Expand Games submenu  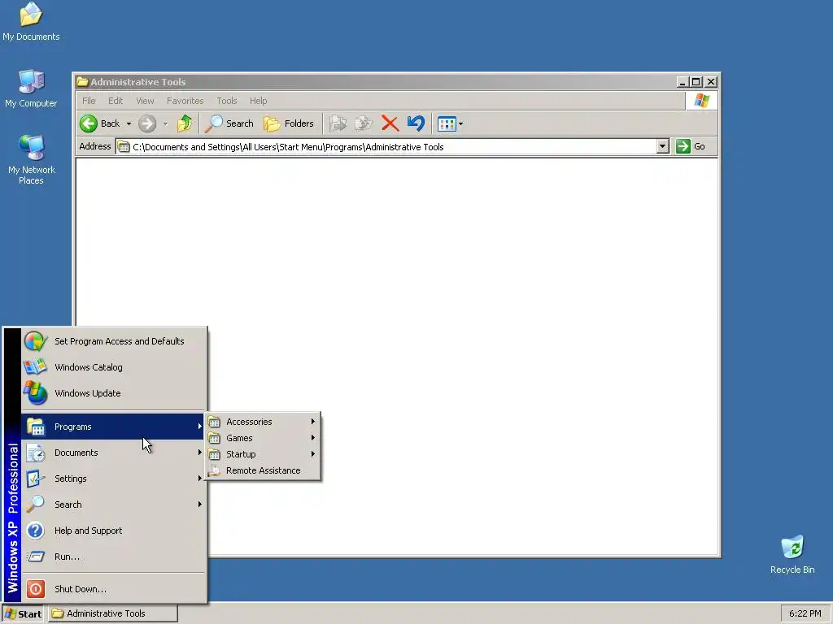[x=263, y=438]
